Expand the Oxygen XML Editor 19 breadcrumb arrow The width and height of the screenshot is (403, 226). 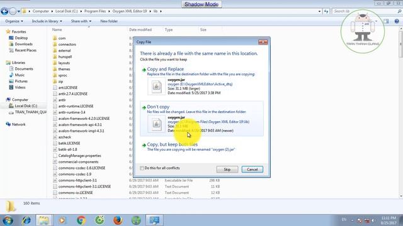[x=150, y=11]
